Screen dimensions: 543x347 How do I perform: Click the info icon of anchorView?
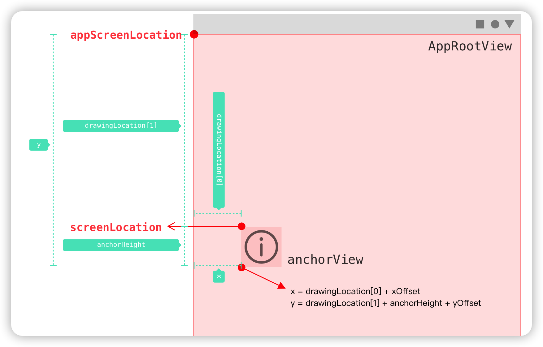pos(261,247)
